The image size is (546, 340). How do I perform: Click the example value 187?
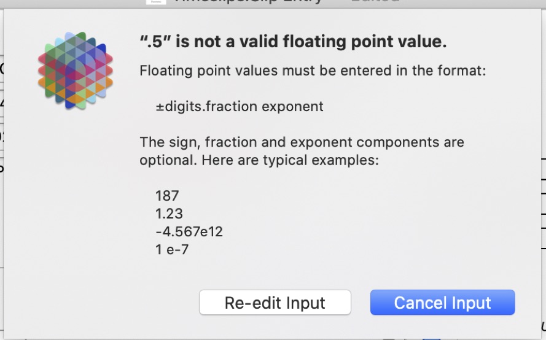[167, 196]
